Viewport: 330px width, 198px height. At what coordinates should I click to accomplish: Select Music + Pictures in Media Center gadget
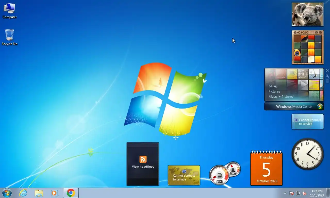tap(281, 96)
